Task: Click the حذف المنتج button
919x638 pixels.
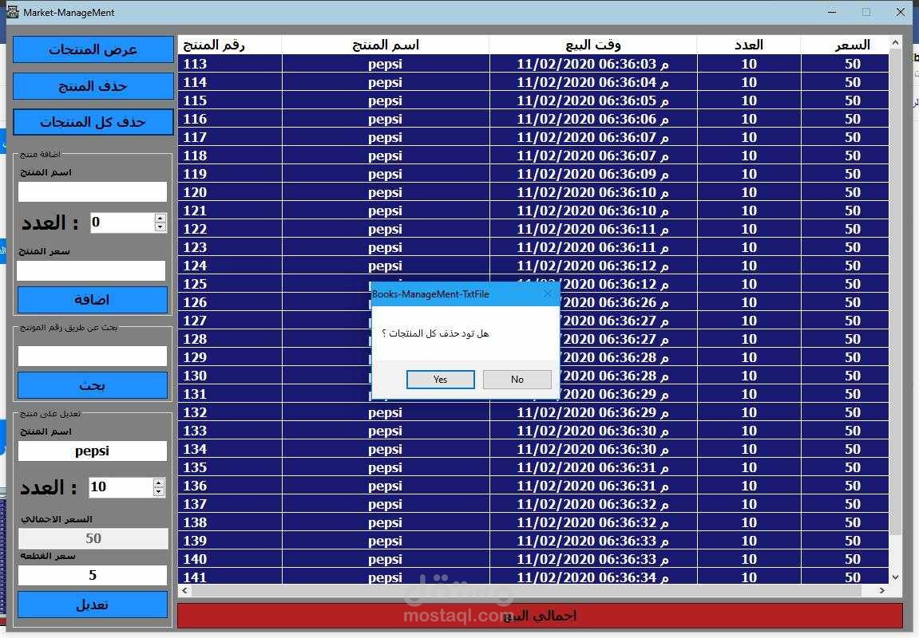Action: point(93,87)
